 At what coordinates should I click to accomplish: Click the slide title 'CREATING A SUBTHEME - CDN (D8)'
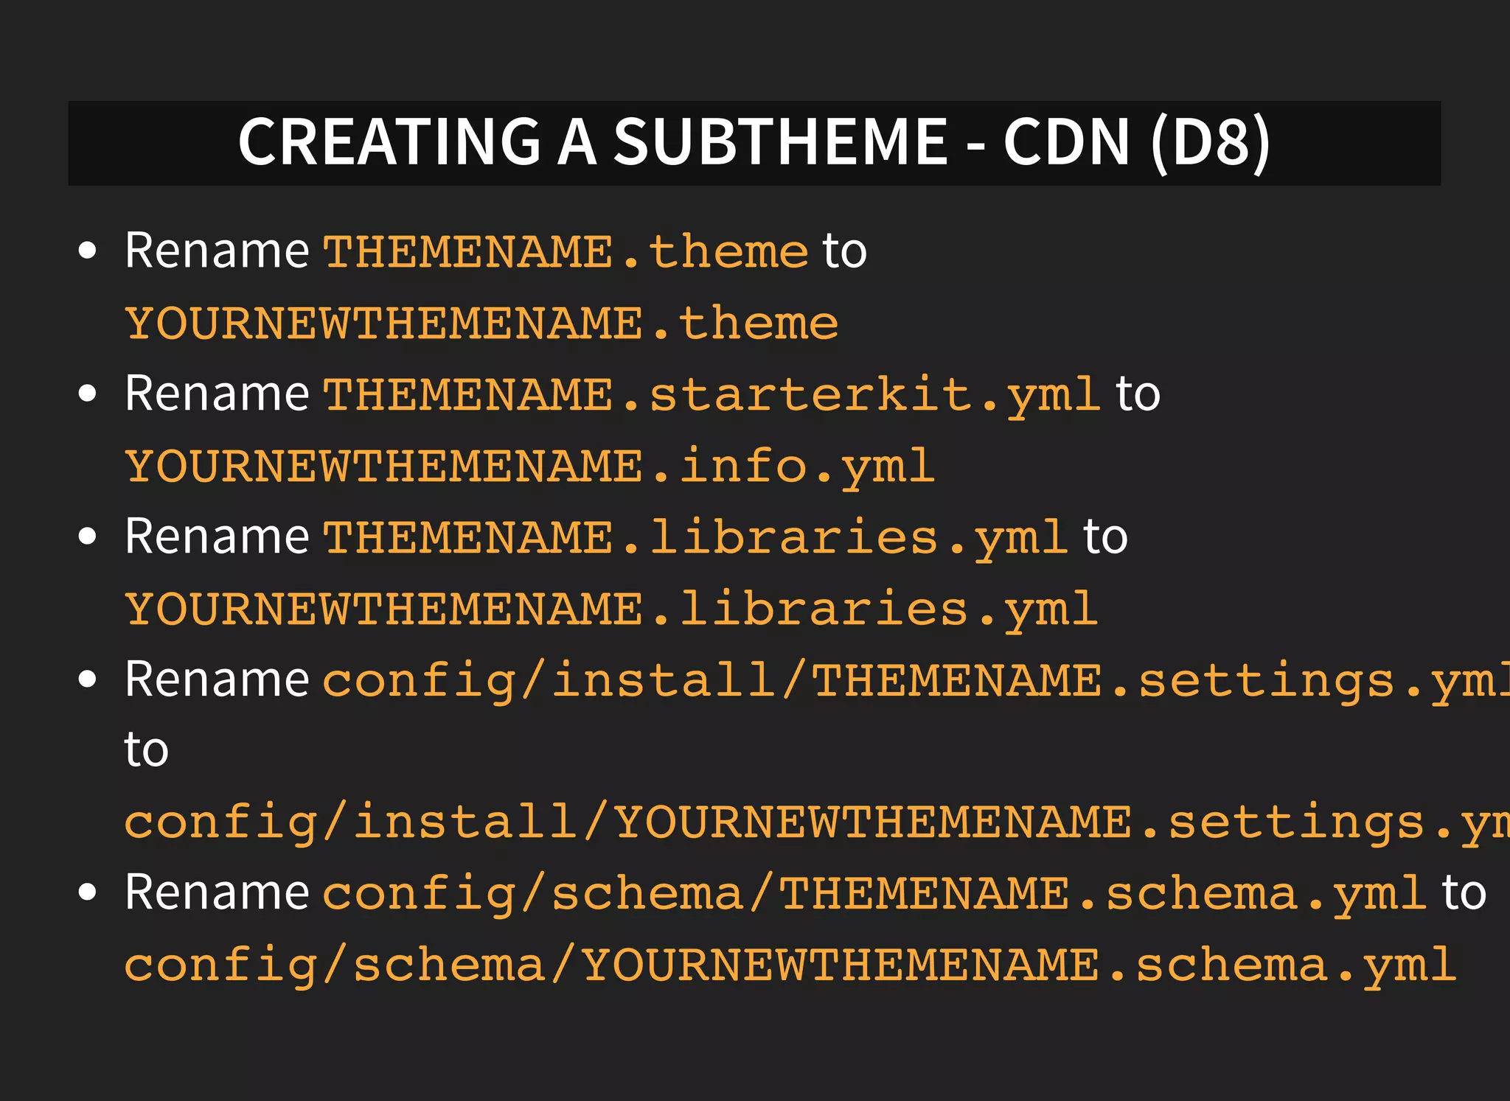pos(754,142)
